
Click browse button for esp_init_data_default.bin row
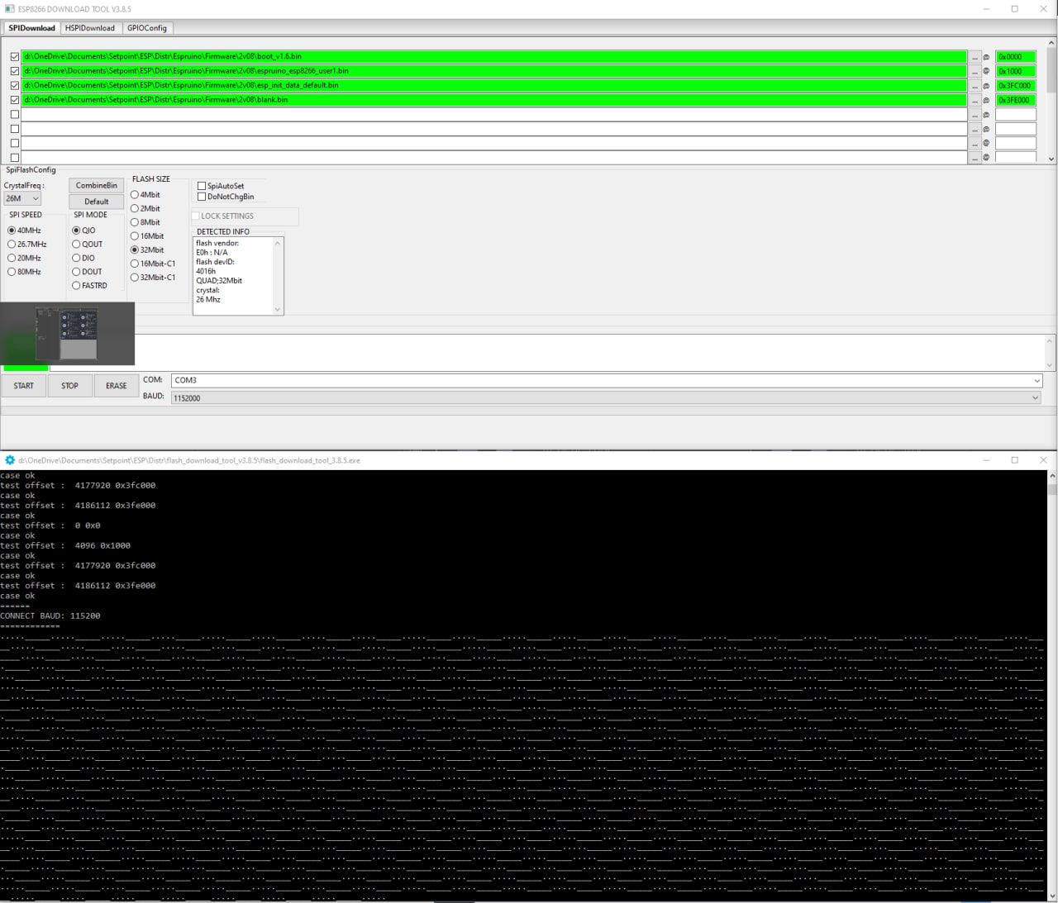coord(975,86)
